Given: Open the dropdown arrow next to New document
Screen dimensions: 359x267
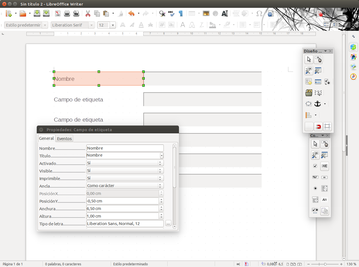Looking at the screenshot, I should (x=16, y=13).
